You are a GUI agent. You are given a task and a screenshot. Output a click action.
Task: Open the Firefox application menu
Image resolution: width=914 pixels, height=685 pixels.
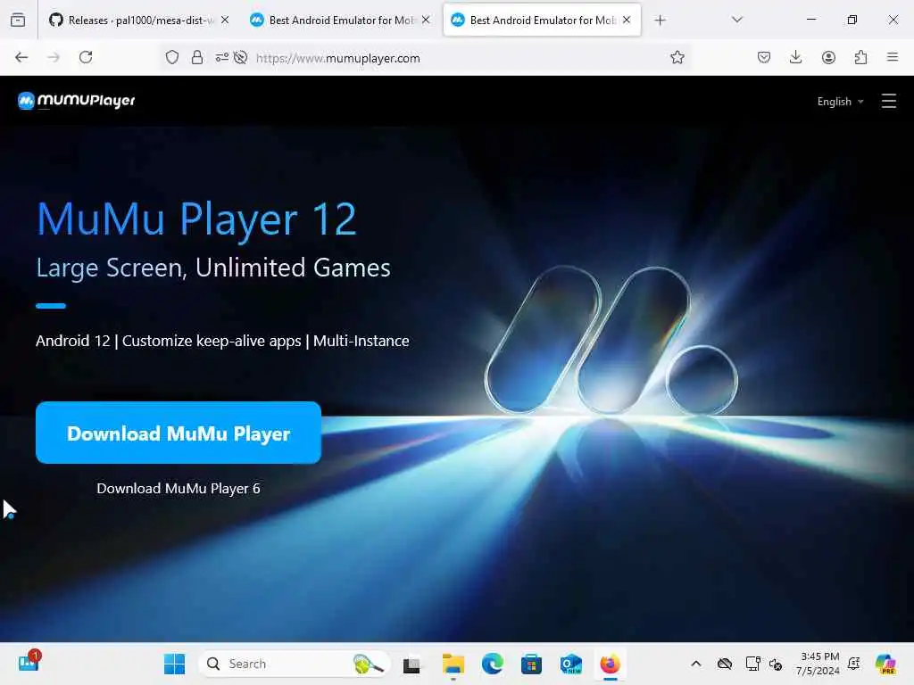click(x=892, y=57)
